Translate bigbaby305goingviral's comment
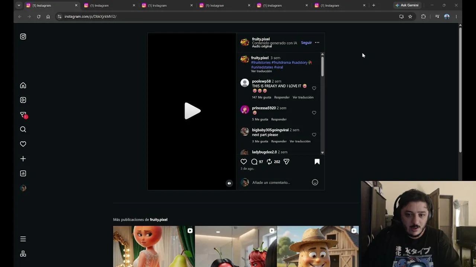476x267 pixels. (300, 141)
